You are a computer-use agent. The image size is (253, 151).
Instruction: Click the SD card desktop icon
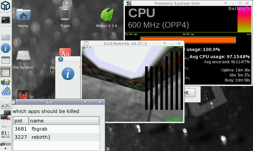pyautogui.click(x=23, y=95)
